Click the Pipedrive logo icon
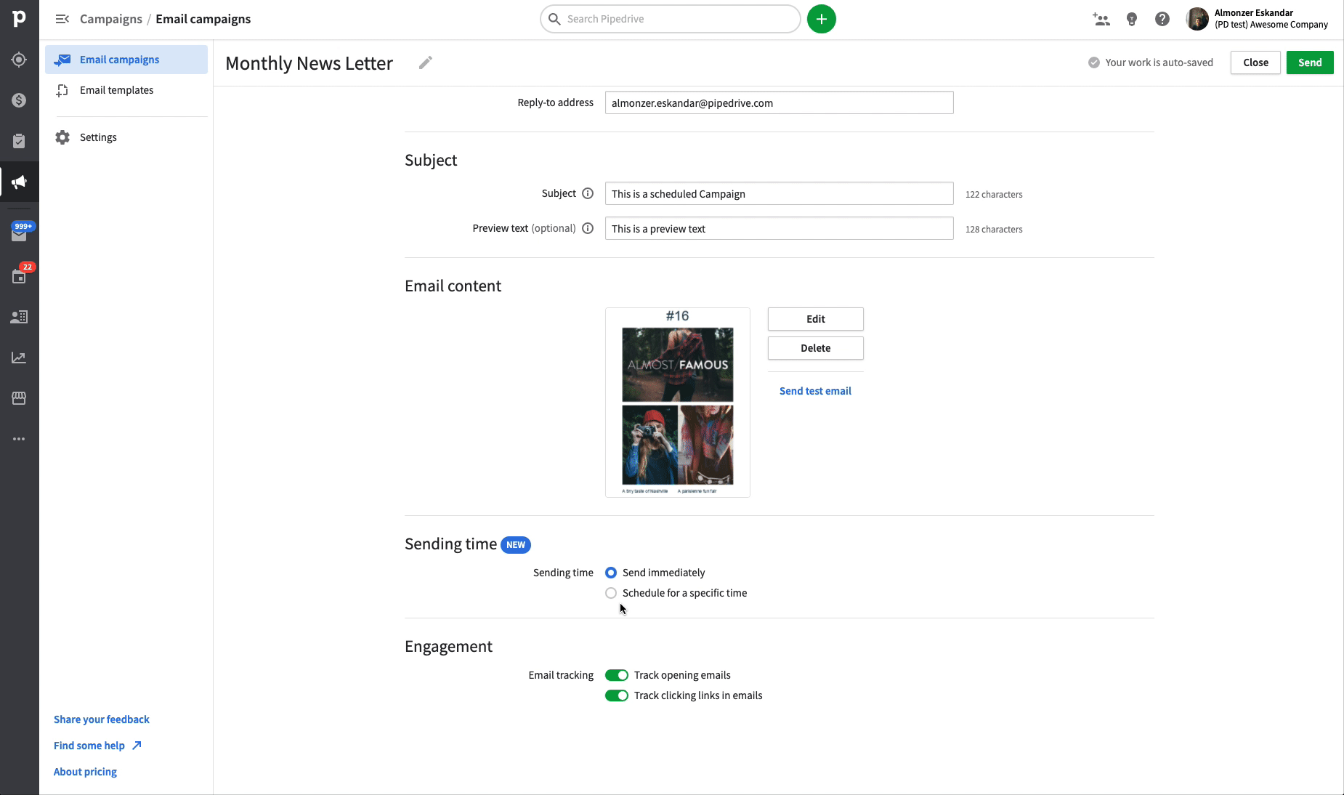Screen dimensions: 1344x795 pos(19,19)
